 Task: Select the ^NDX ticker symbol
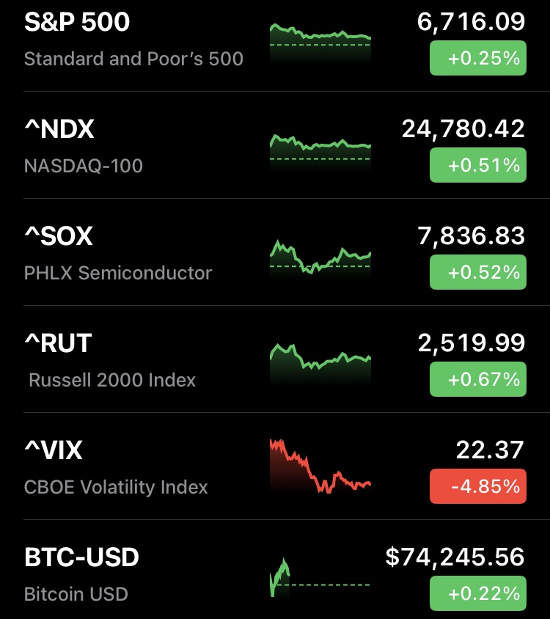coord(59,130)
